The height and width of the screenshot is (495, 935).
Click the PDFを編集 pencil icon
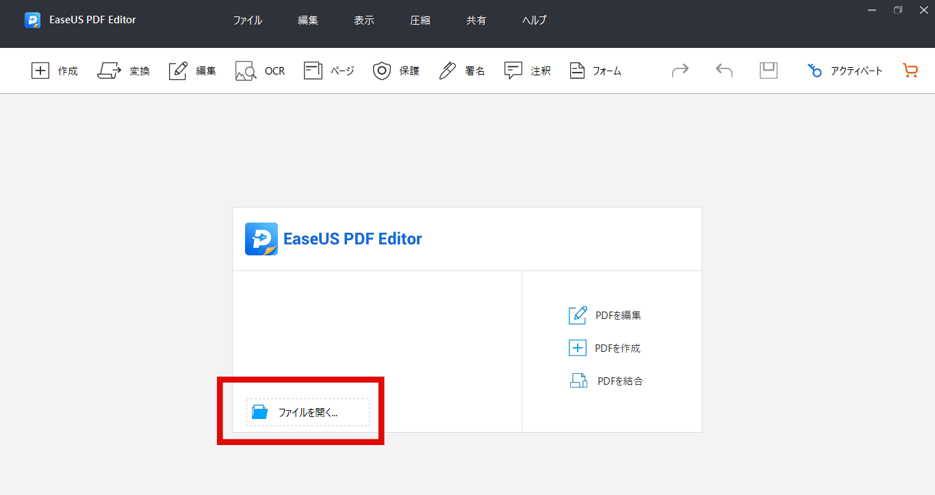click(578, 315)
